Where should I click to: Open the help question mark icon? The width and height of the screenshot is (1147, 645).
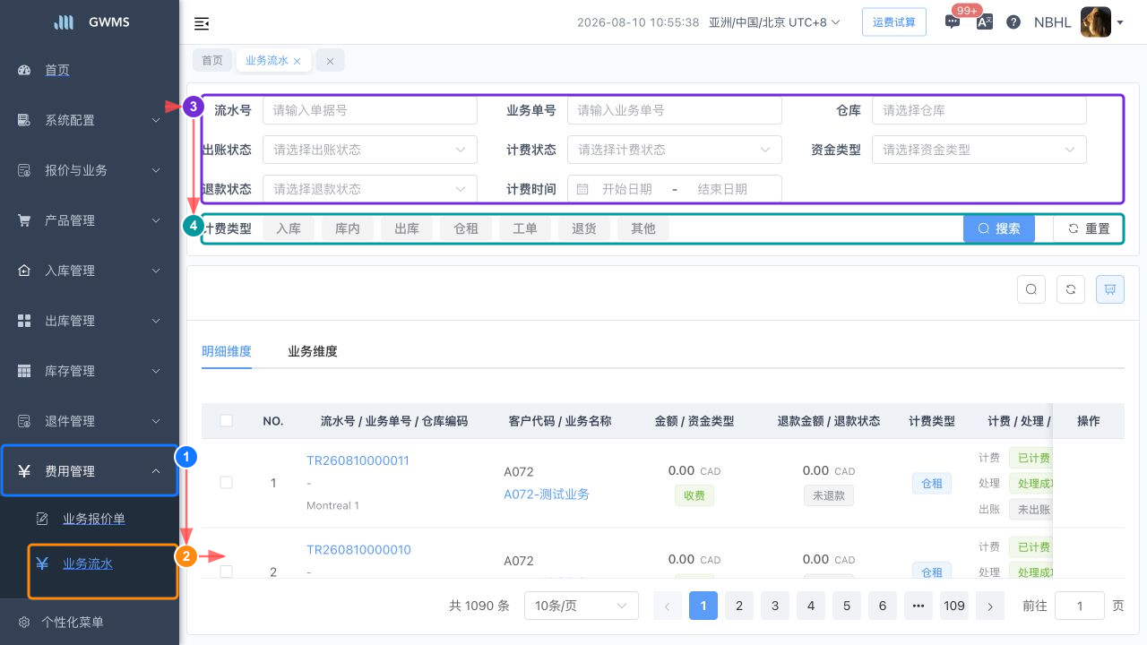point(1013,22)
